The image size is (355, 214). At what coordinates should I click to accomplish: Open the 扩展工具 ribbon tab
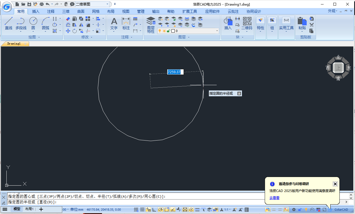click(x=190, y=11)
